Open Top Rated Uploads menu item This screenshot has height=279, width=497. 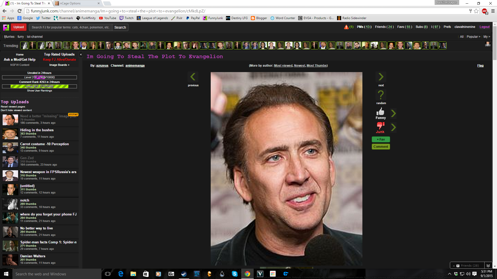pos(59,55)
